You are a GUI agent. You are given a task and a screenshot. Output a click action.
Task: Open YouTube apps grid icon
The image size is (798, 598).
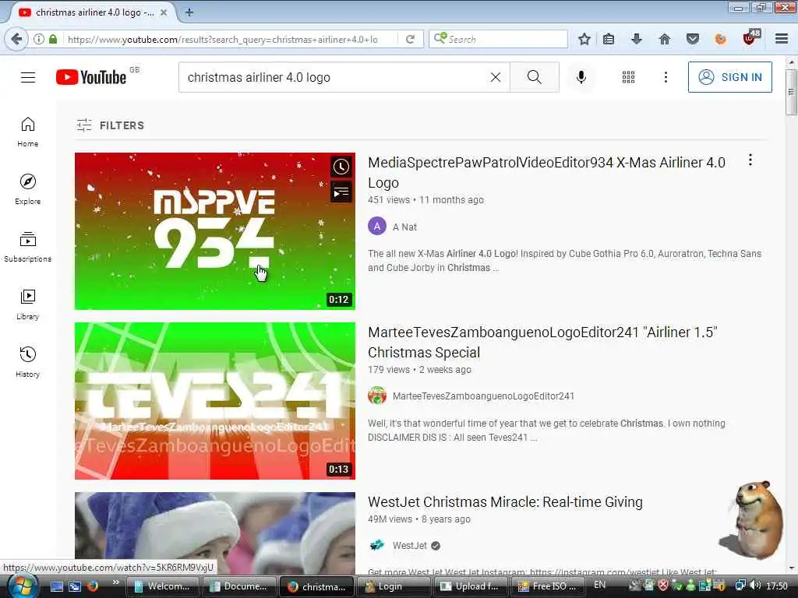pos(629,77)
